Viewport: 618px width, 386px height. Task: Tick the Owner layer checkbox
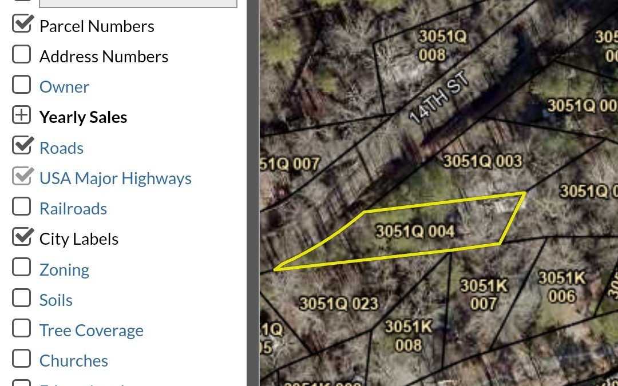point(22,85)
